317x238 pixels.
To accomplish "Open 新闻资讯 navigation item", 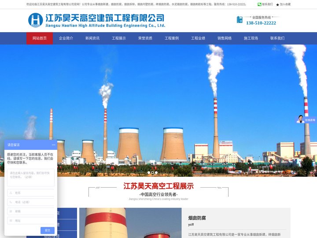I will coord(92,38).
